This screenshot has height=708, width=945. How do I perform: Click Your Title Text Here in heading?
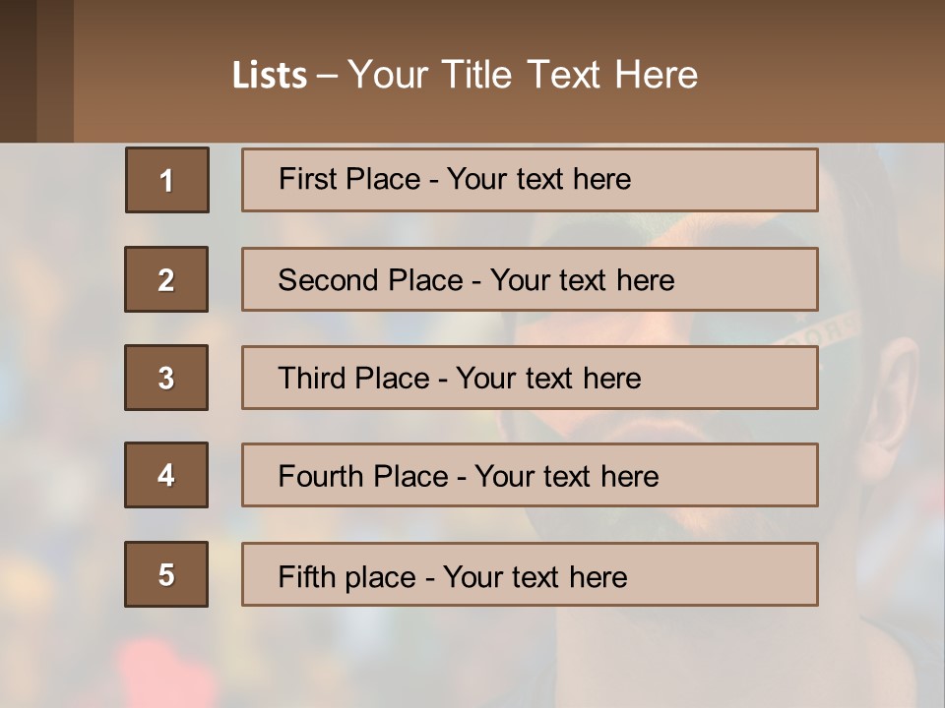coord(523,75)
